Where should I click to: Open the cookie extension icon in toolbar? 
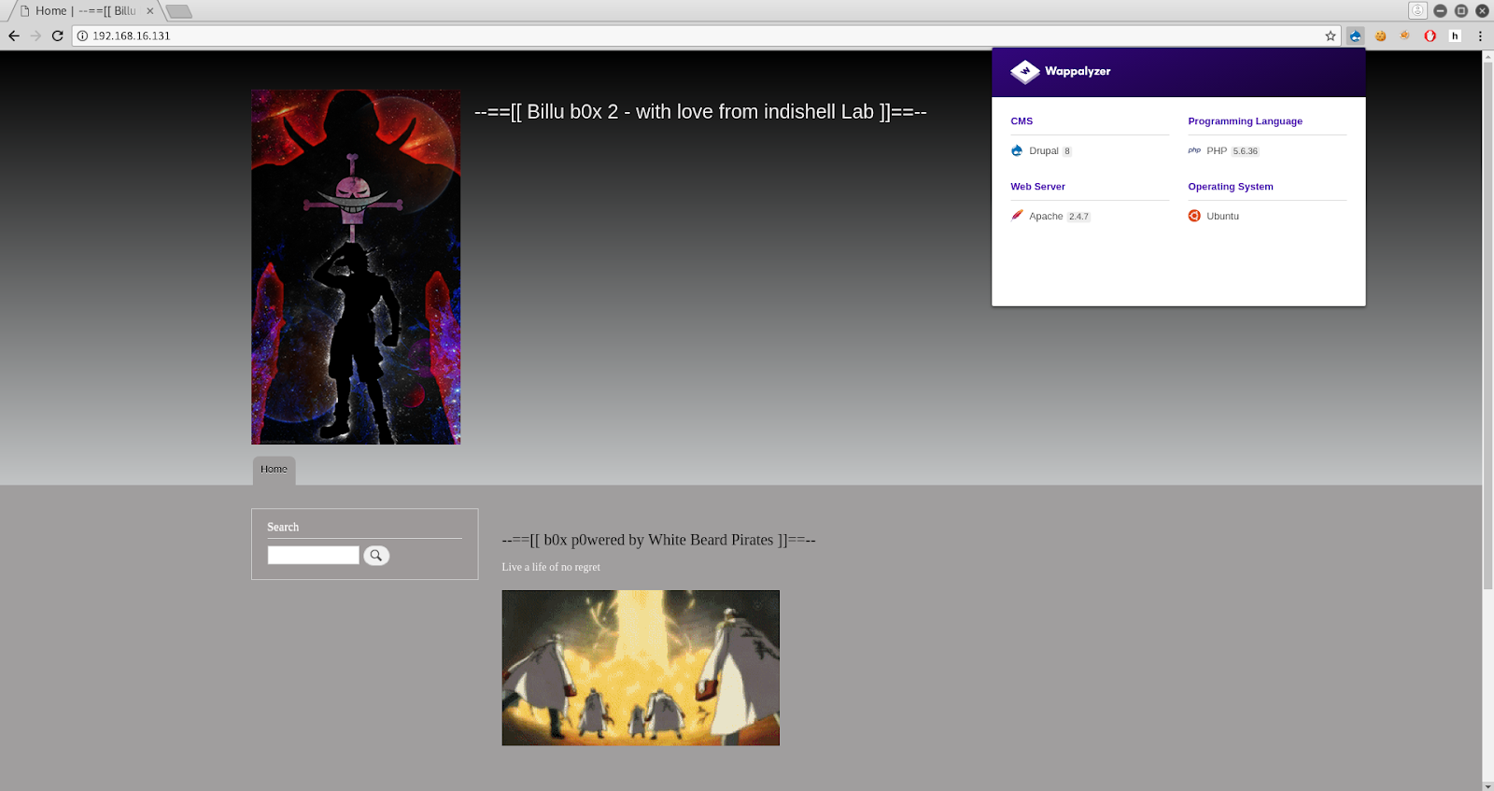(1381, 35)
